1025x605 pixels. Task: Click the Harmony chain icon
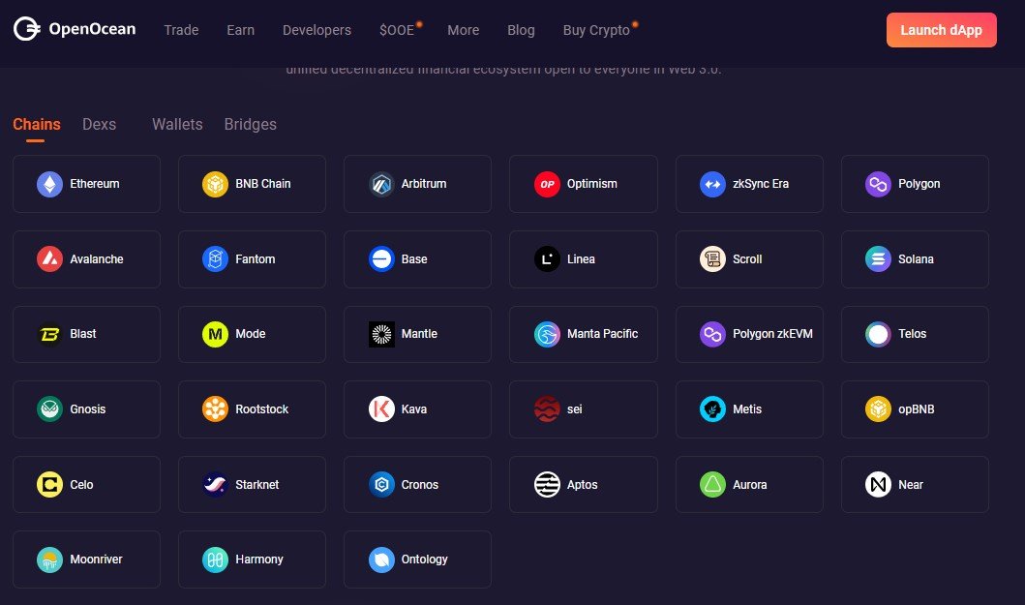coord(215,560)
